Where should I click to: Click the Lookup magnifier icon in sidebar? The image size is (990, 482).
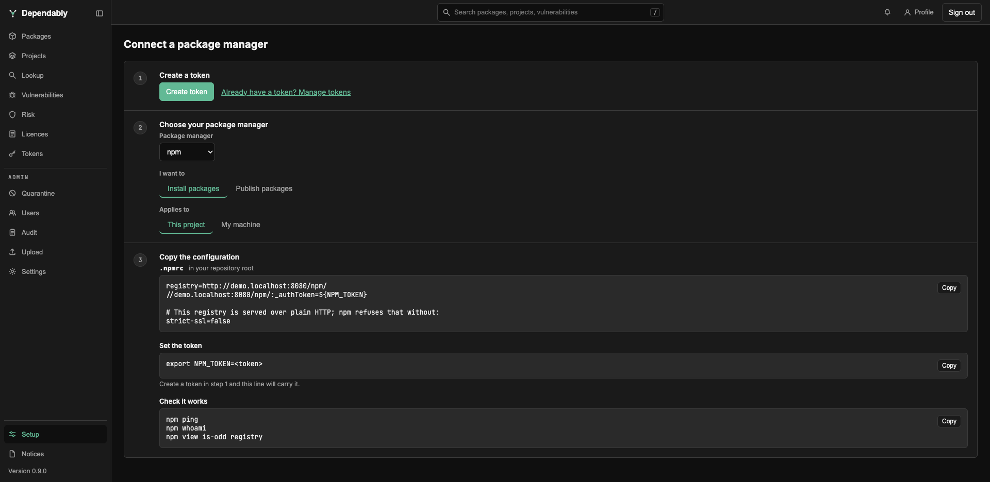pyautogui.click(x=12, y=75)
